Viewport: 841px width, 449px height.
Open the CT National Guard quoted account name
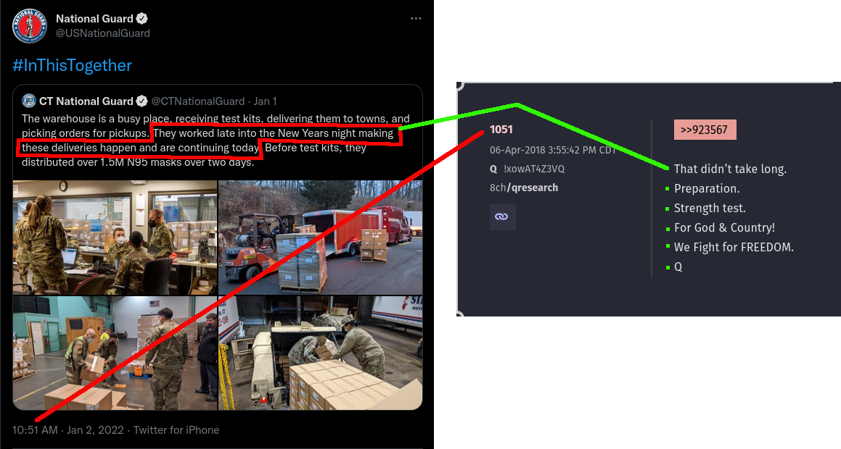coord(86,101)
